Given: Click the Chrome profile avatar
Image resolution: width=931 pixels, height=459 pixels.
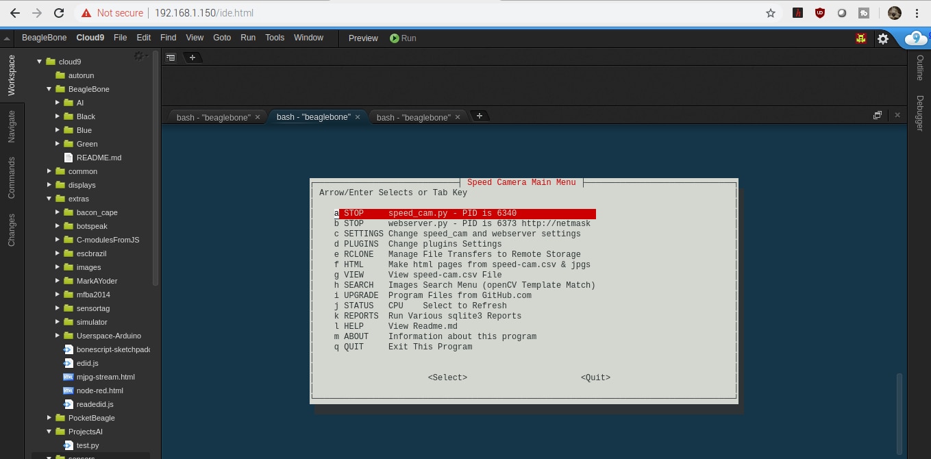Looking at the screenshot, I should pyautogui.click(x=895, y=13).
